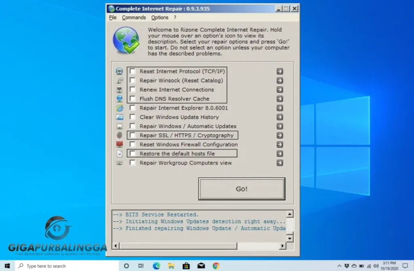Click the Internet Explorer repair icon
Viewport: 414px width, 271px height.
pyautogui.click(x=119, y=108)
